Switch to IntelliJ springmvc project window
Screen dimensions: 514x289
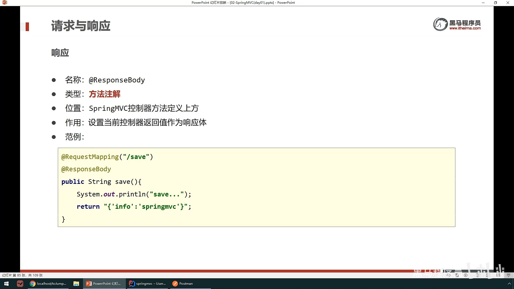pyautogui.click(x=148, y=284)
